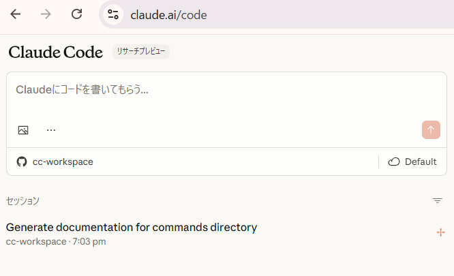Image resolution: width=454 pixels, height=276 pixels.
Task: Open site information icon in address bar
Action: tap(113, 14)
